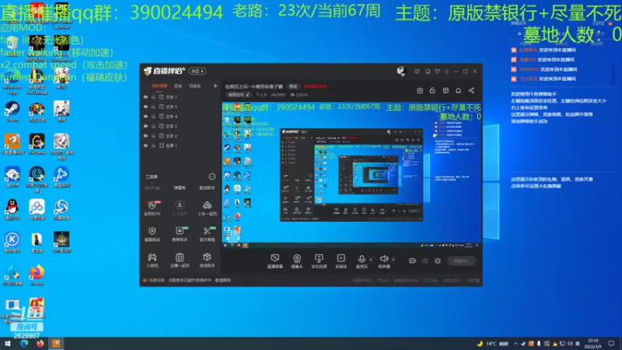Add a screen capture source (直播屏幕)

[275, 261]
